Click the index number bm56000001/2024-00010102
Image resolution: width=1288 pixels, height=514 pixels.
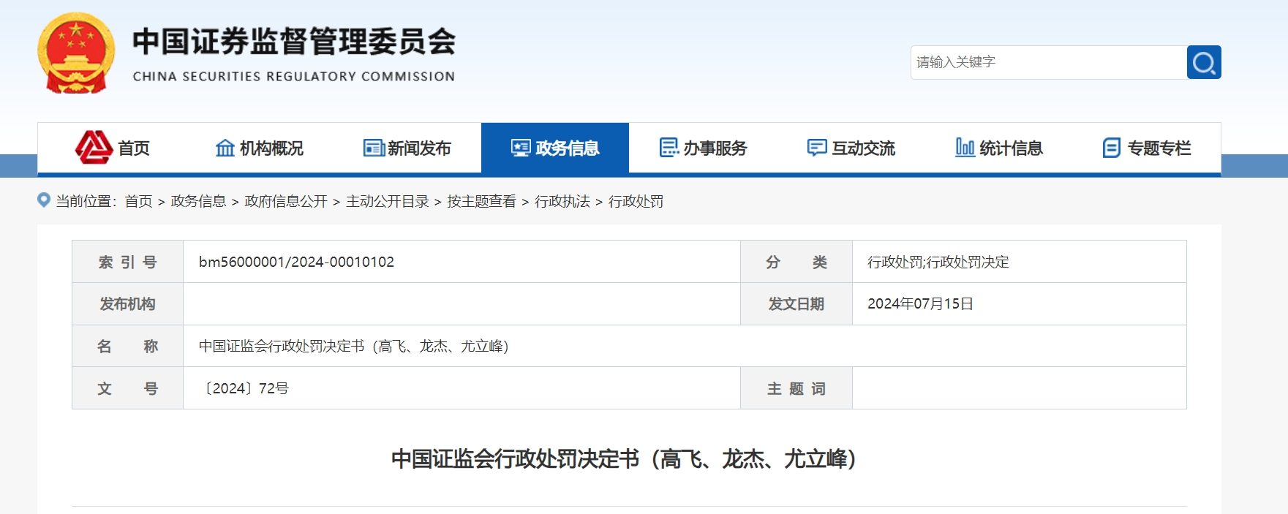click(x=296, y=262)
